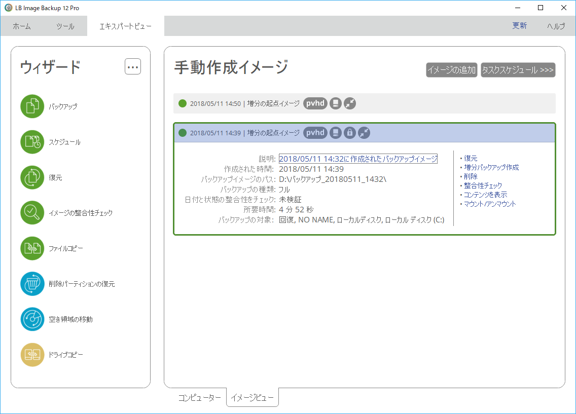Click the マウント/アンマウント link
The width and height of the screenshot is (576, 414).
pyautogui.click(x=490, y=204)
